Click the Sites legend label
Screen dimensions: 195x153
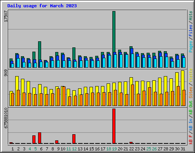pyautogui.click(x=190, y=93)
